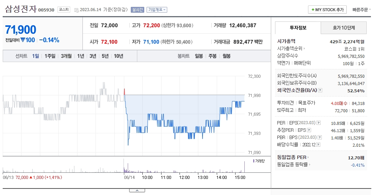The height and width of the screenshot is (195, 374).
Task: Click 거래대금 value 892,477 백만
Action: [248, 42]
